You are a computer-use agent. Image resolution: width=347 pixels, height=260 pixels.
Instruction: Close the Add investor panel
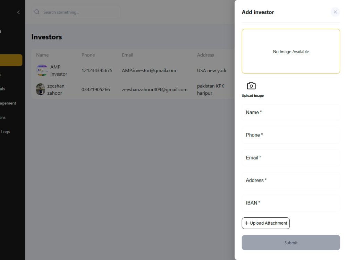335,12
